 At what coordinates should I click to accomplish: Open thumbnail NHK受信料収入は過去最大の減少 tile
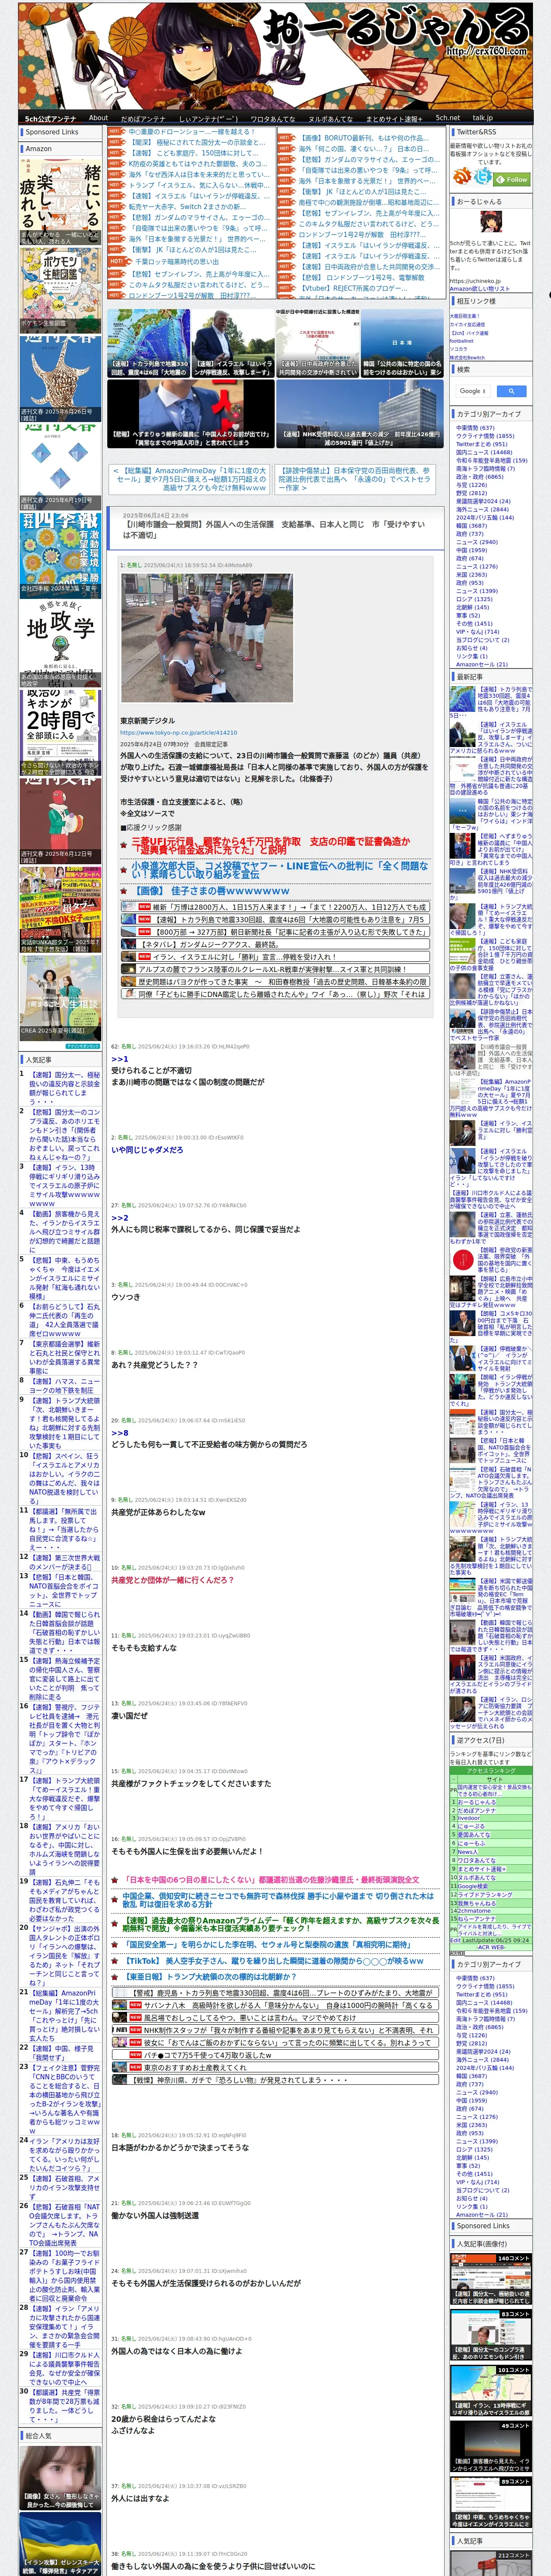pyautogui.click(x=359, y=413)
